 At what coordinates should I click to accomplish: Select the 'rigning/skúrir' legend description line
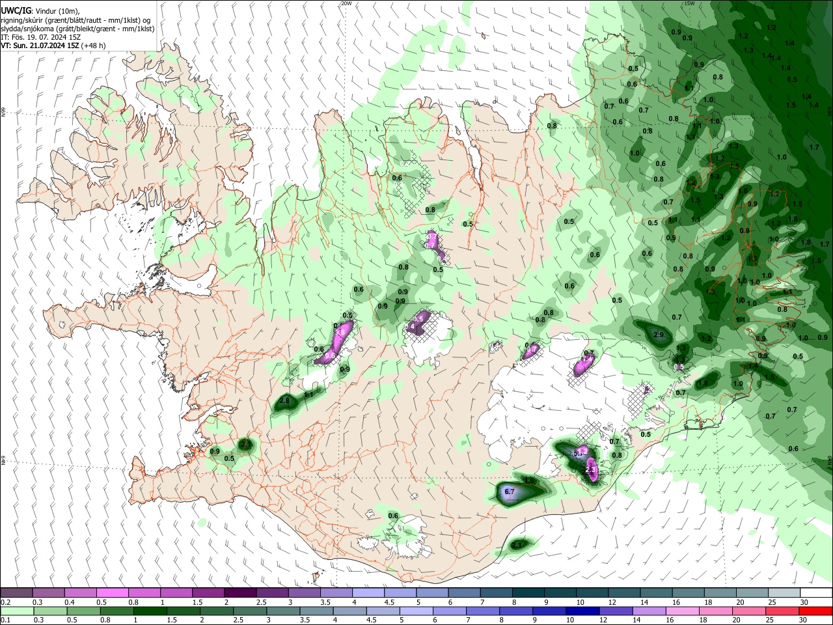(x=76, y=20)
